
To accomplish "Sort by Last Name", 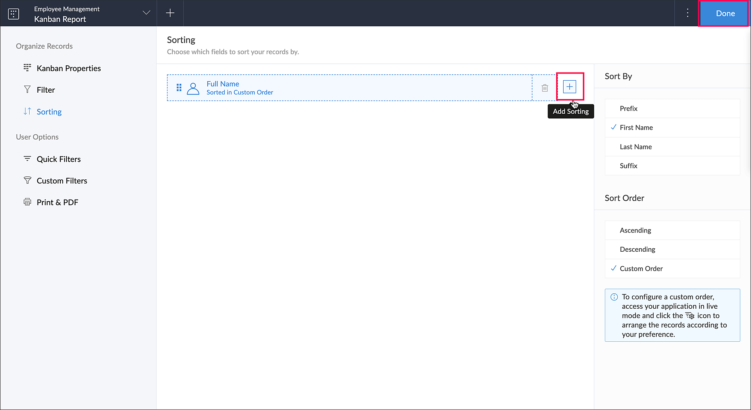I will (635, 147).
